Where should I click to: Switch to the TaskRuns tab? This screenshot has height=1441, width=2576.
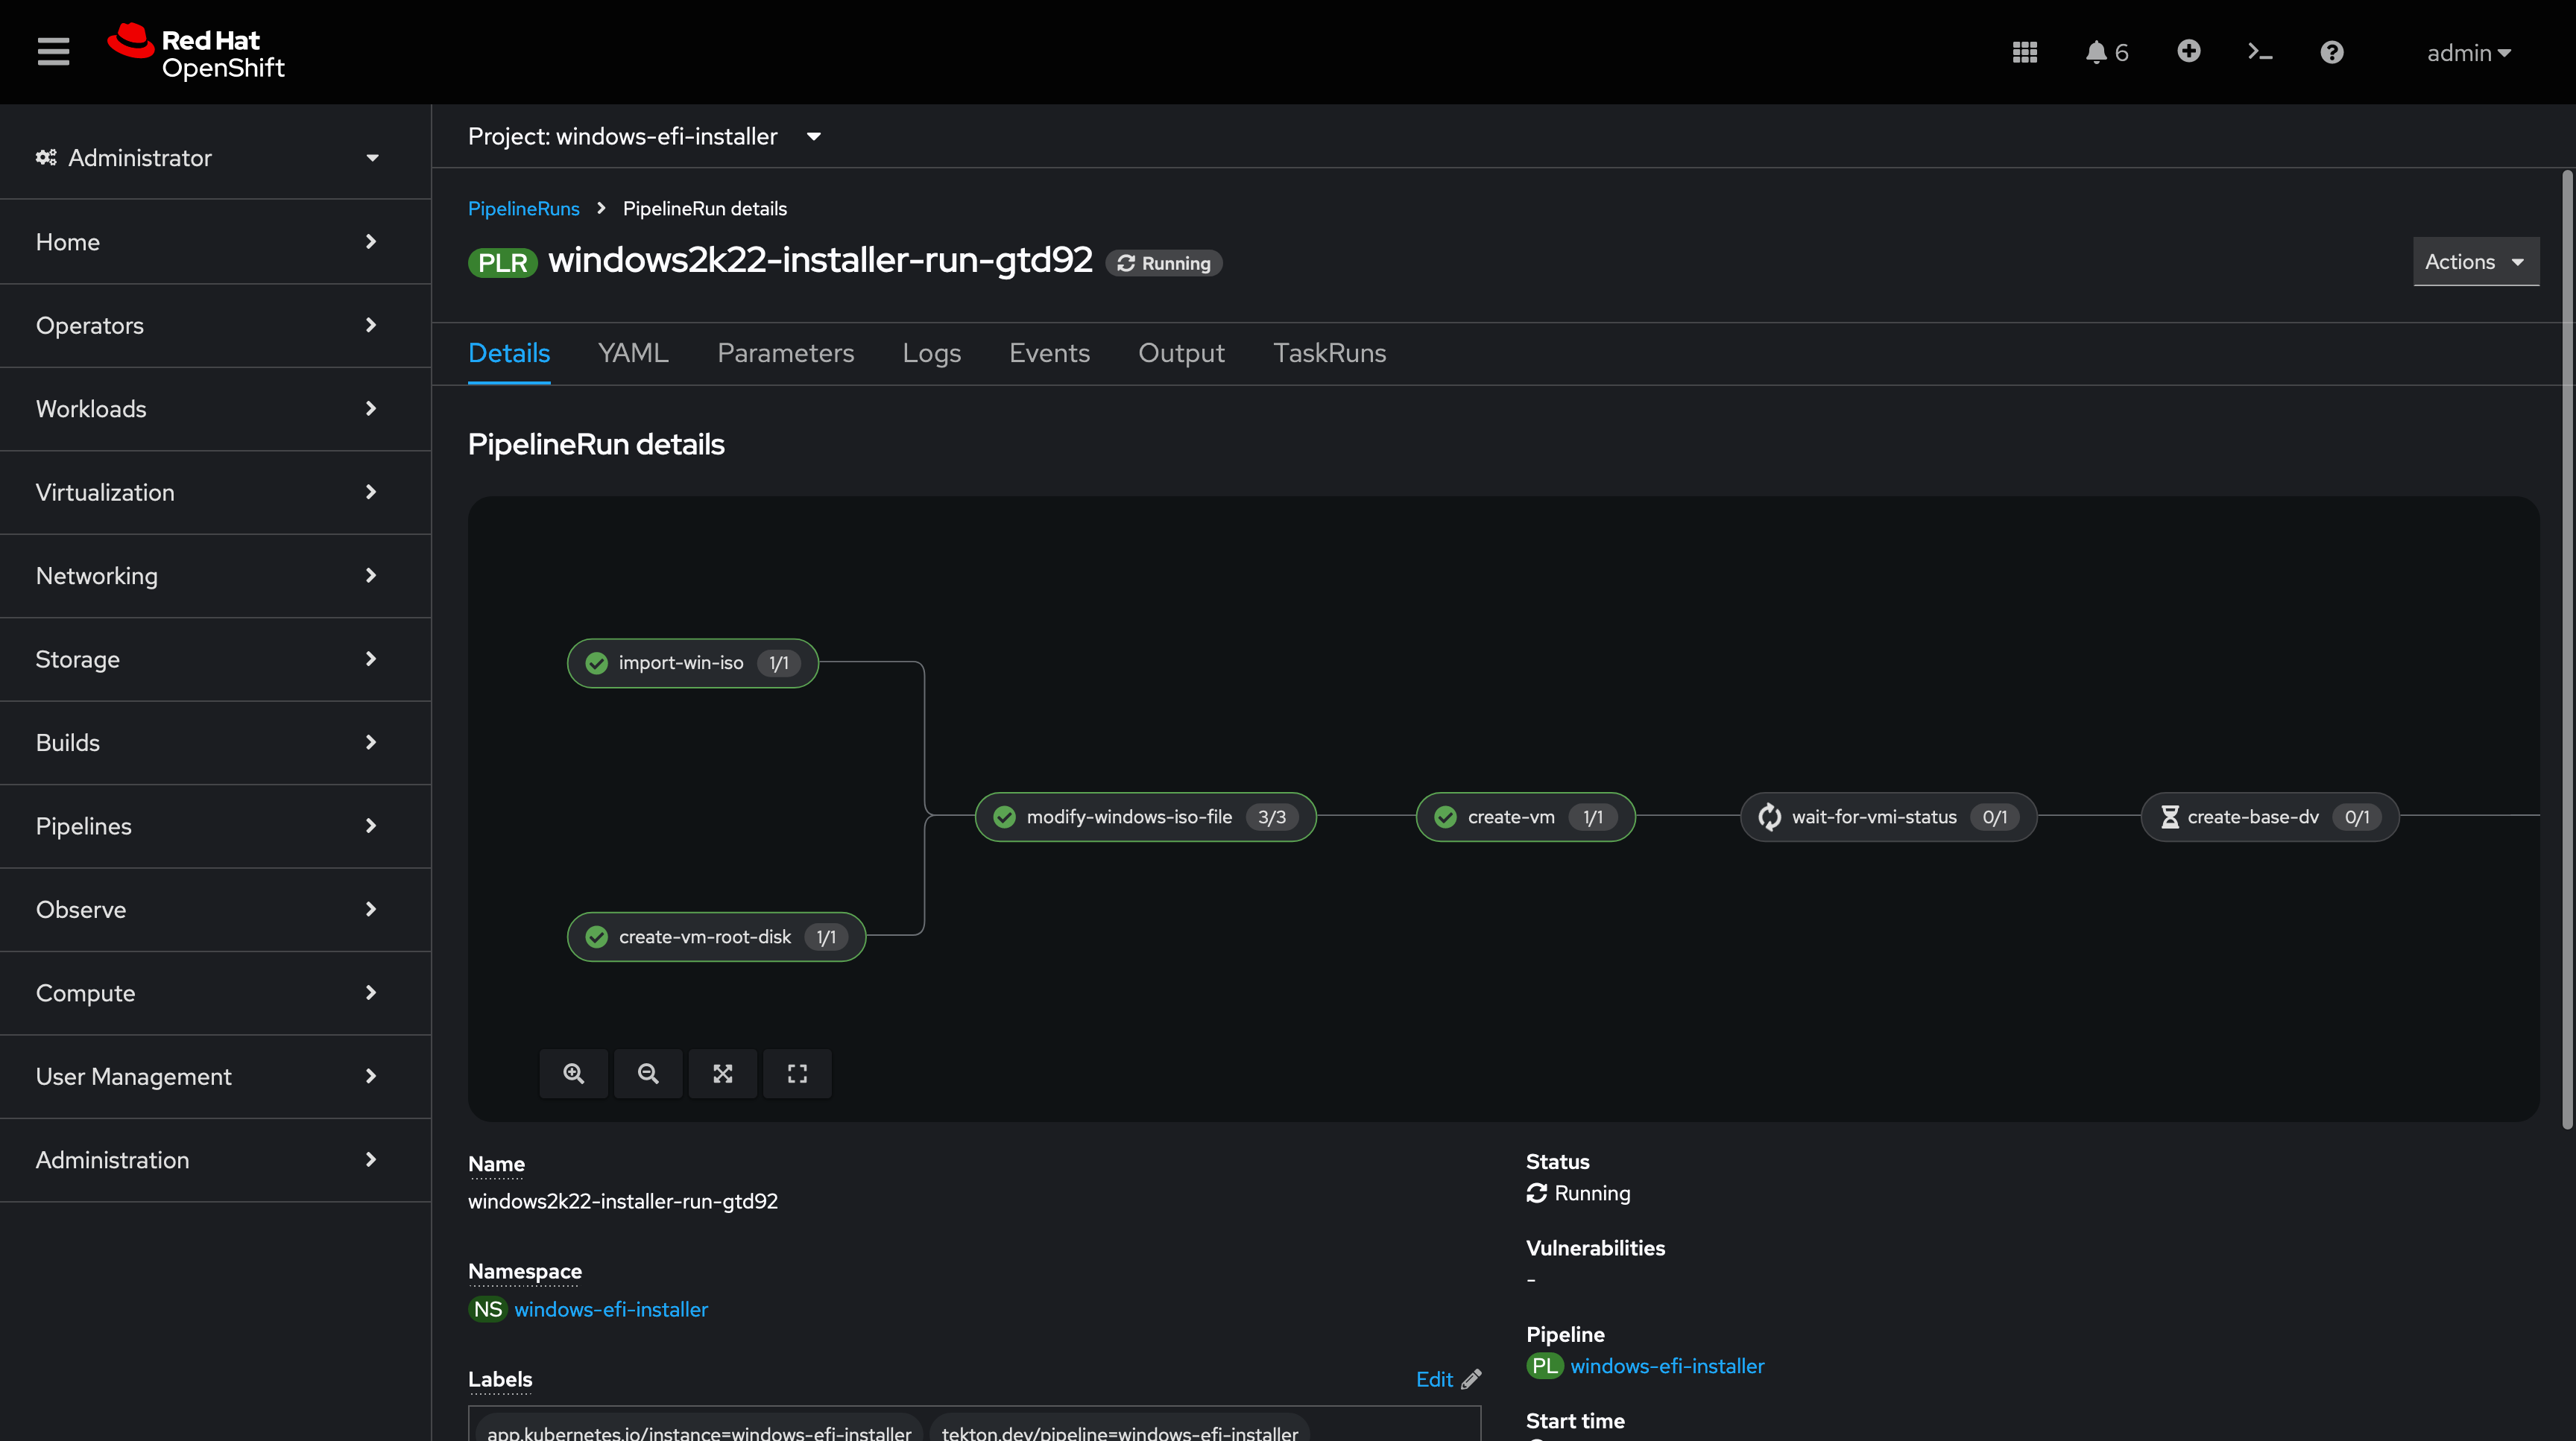(1329, 354)
